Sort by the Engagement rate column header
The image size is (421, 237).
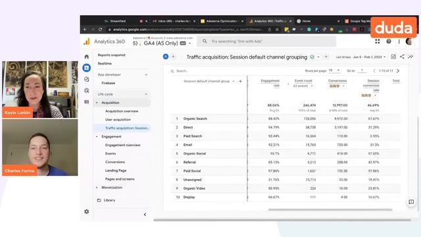[x=270, y=83]
